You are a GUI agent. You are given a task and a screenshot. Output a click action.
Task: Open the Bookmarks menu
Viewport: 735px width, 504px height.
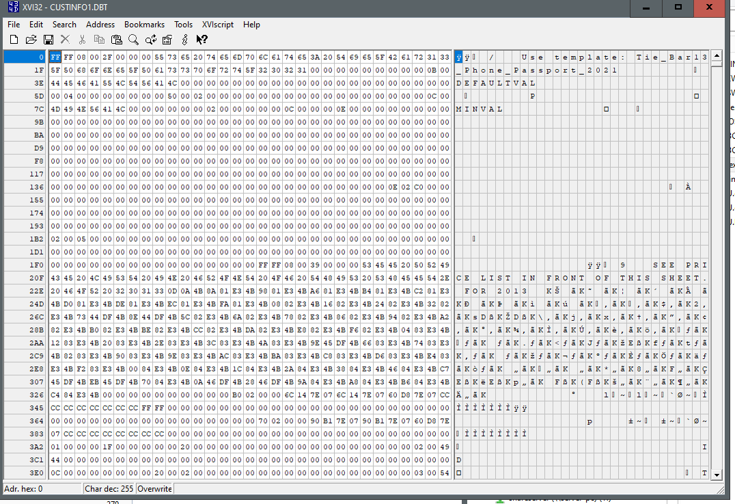pyautogui.click(x=144, y=25)
